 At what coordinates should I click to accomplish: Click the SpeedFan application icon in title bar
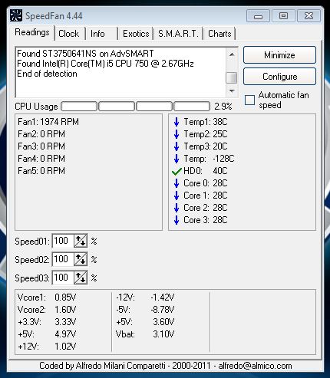tap(16, 15)
